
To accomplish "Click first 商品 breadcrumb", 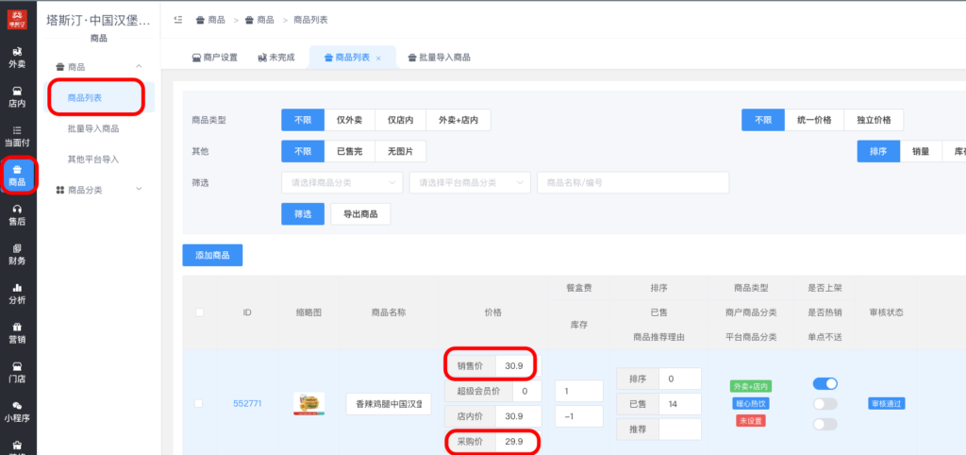I will click(210, 20).
